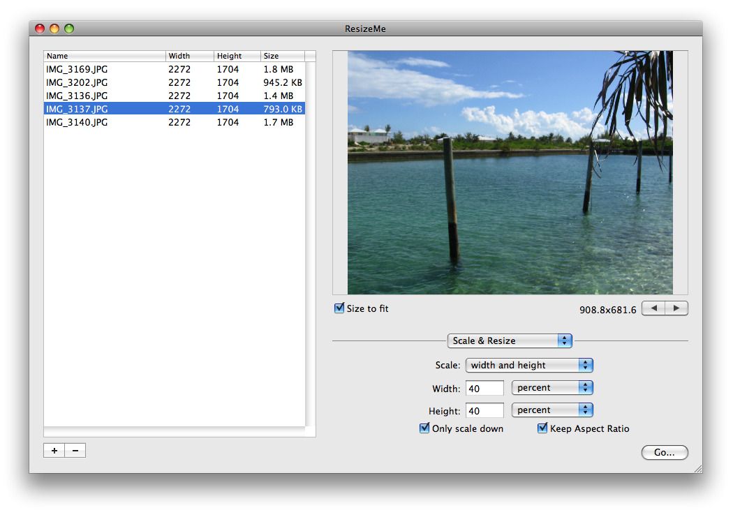Image resolution: width=733 pixels, height=517 pixels.
Task: Click the yellow minimize window button
Action: [54, 29]
